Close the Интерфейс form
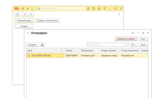 tap(148, 33)
